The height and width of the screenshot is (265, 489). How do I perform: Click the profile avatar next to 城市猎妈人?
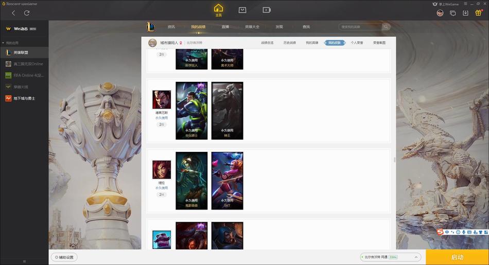coord(152,43)
